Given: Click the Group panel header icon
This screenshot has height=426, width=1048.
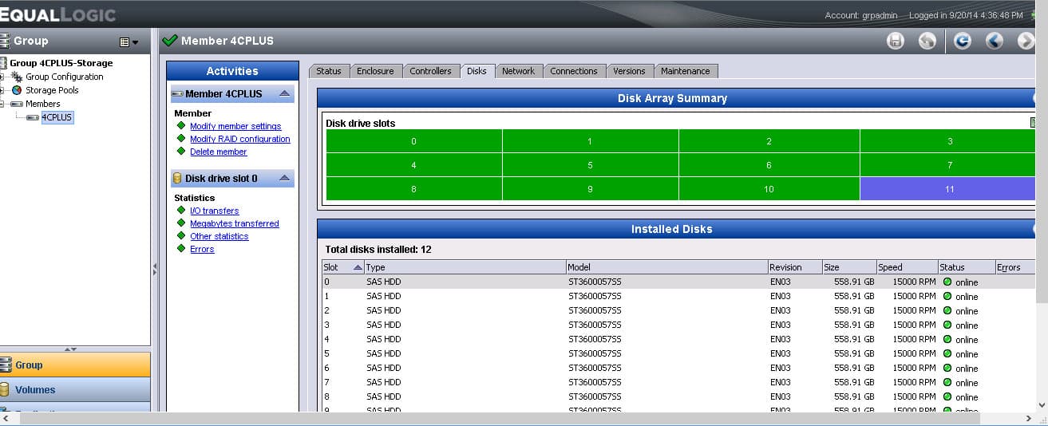Looking at the screenshot, I should (x=5, y=41).
